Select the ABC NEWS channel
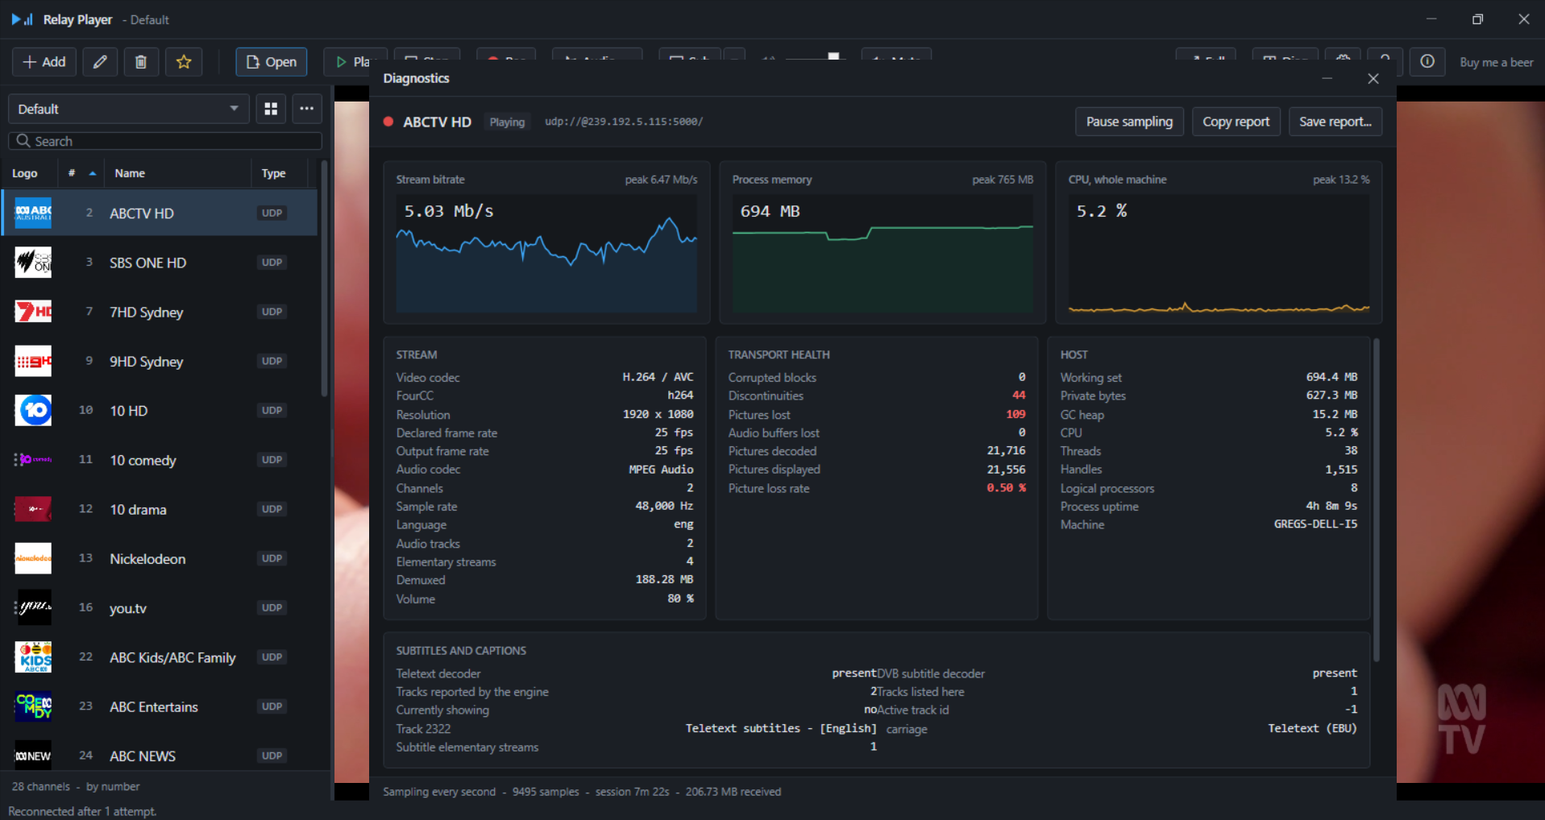This screenshot has width=1545, height=820. (160, 756)
